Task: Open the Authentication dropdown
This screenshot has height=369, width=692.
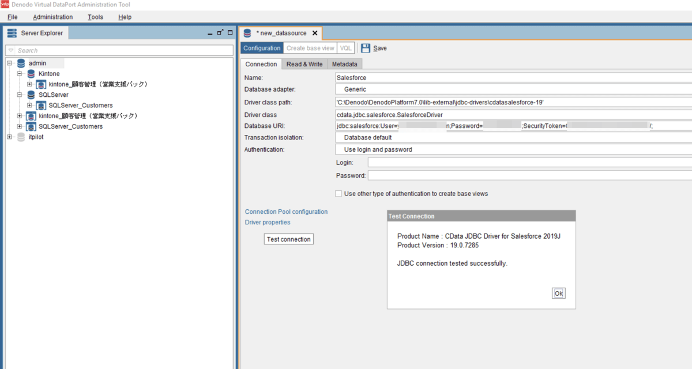Action: 513,149
